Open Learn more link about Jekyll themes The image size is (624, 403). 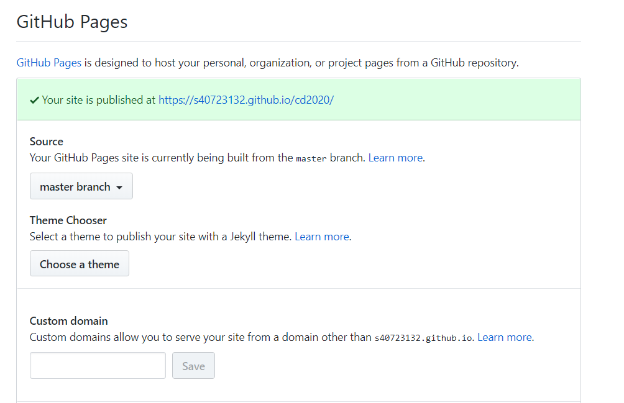(322, 237)
